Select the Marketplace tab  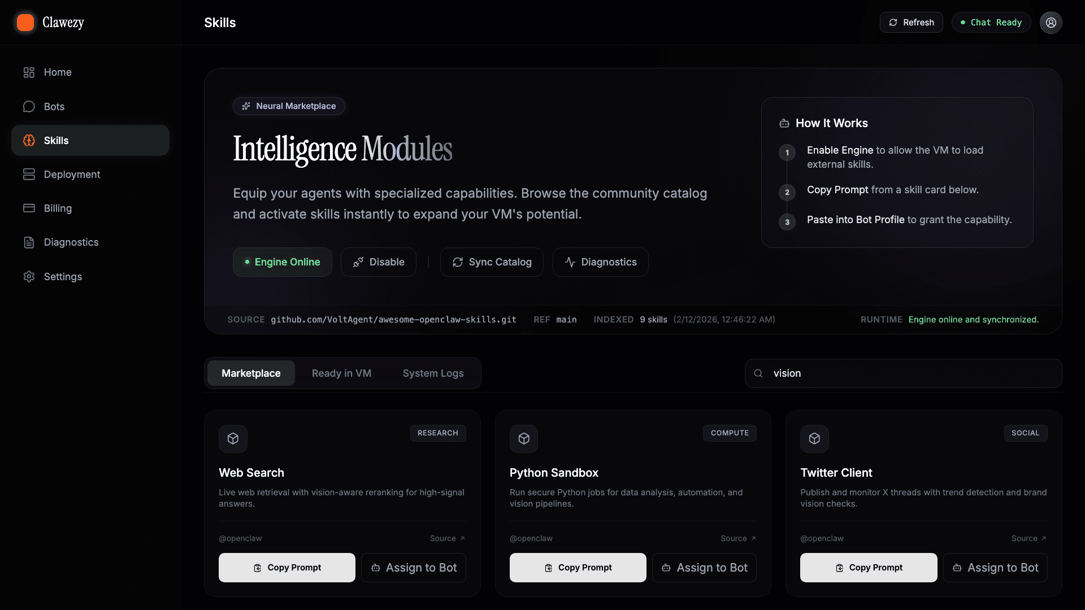pos(251,373)
